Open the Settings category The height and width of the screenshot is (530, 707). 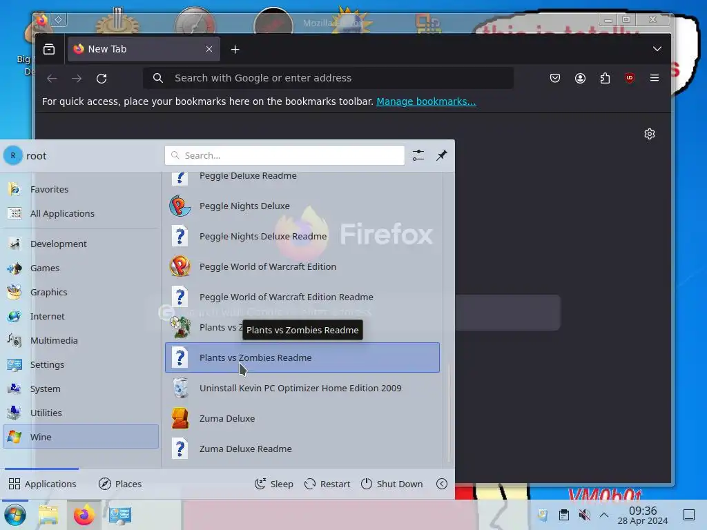pyautogui.click(x=81, y=364)
